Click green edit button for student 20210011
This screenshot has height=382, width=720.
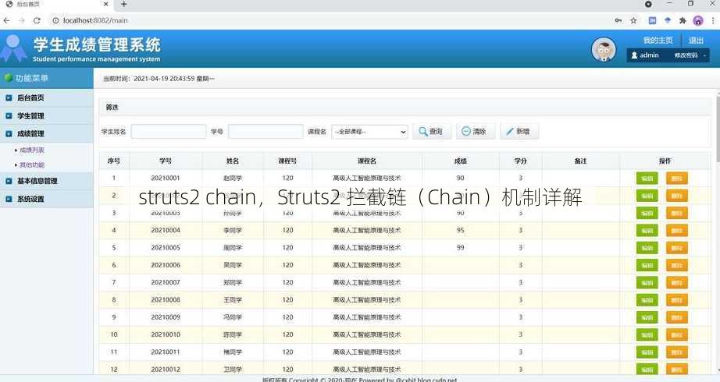point(647,352)
